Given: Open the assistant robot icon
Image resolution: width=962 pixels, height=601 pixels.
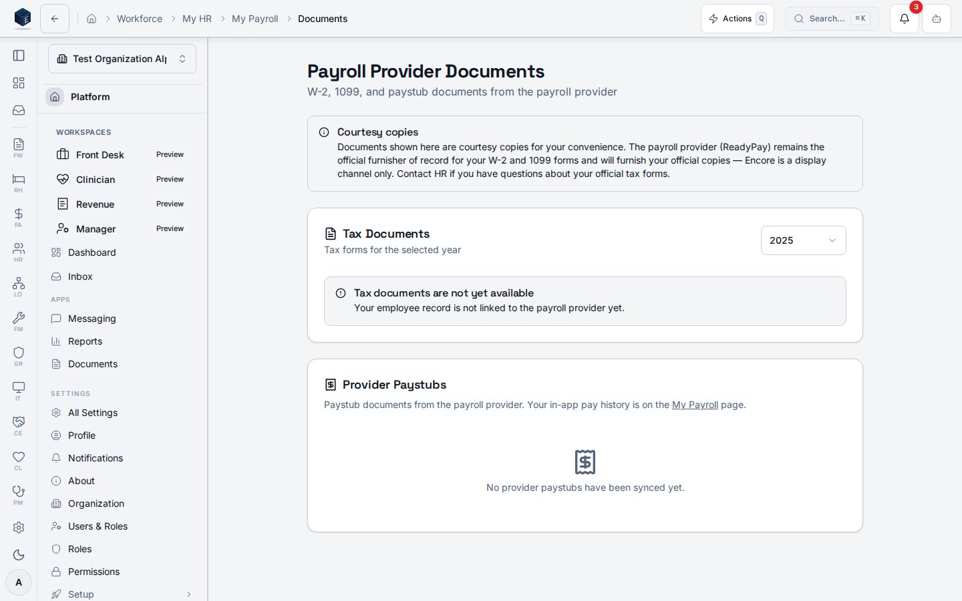Looking at the screenshot, I should 937,19.
